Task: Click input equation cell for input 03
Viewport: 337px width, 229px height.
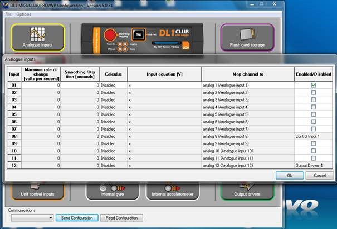Action: click(x=164, y=99)
